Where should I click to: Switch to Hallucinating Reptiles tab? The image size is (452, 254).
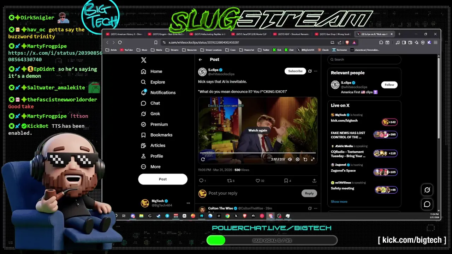pos(208,34)
